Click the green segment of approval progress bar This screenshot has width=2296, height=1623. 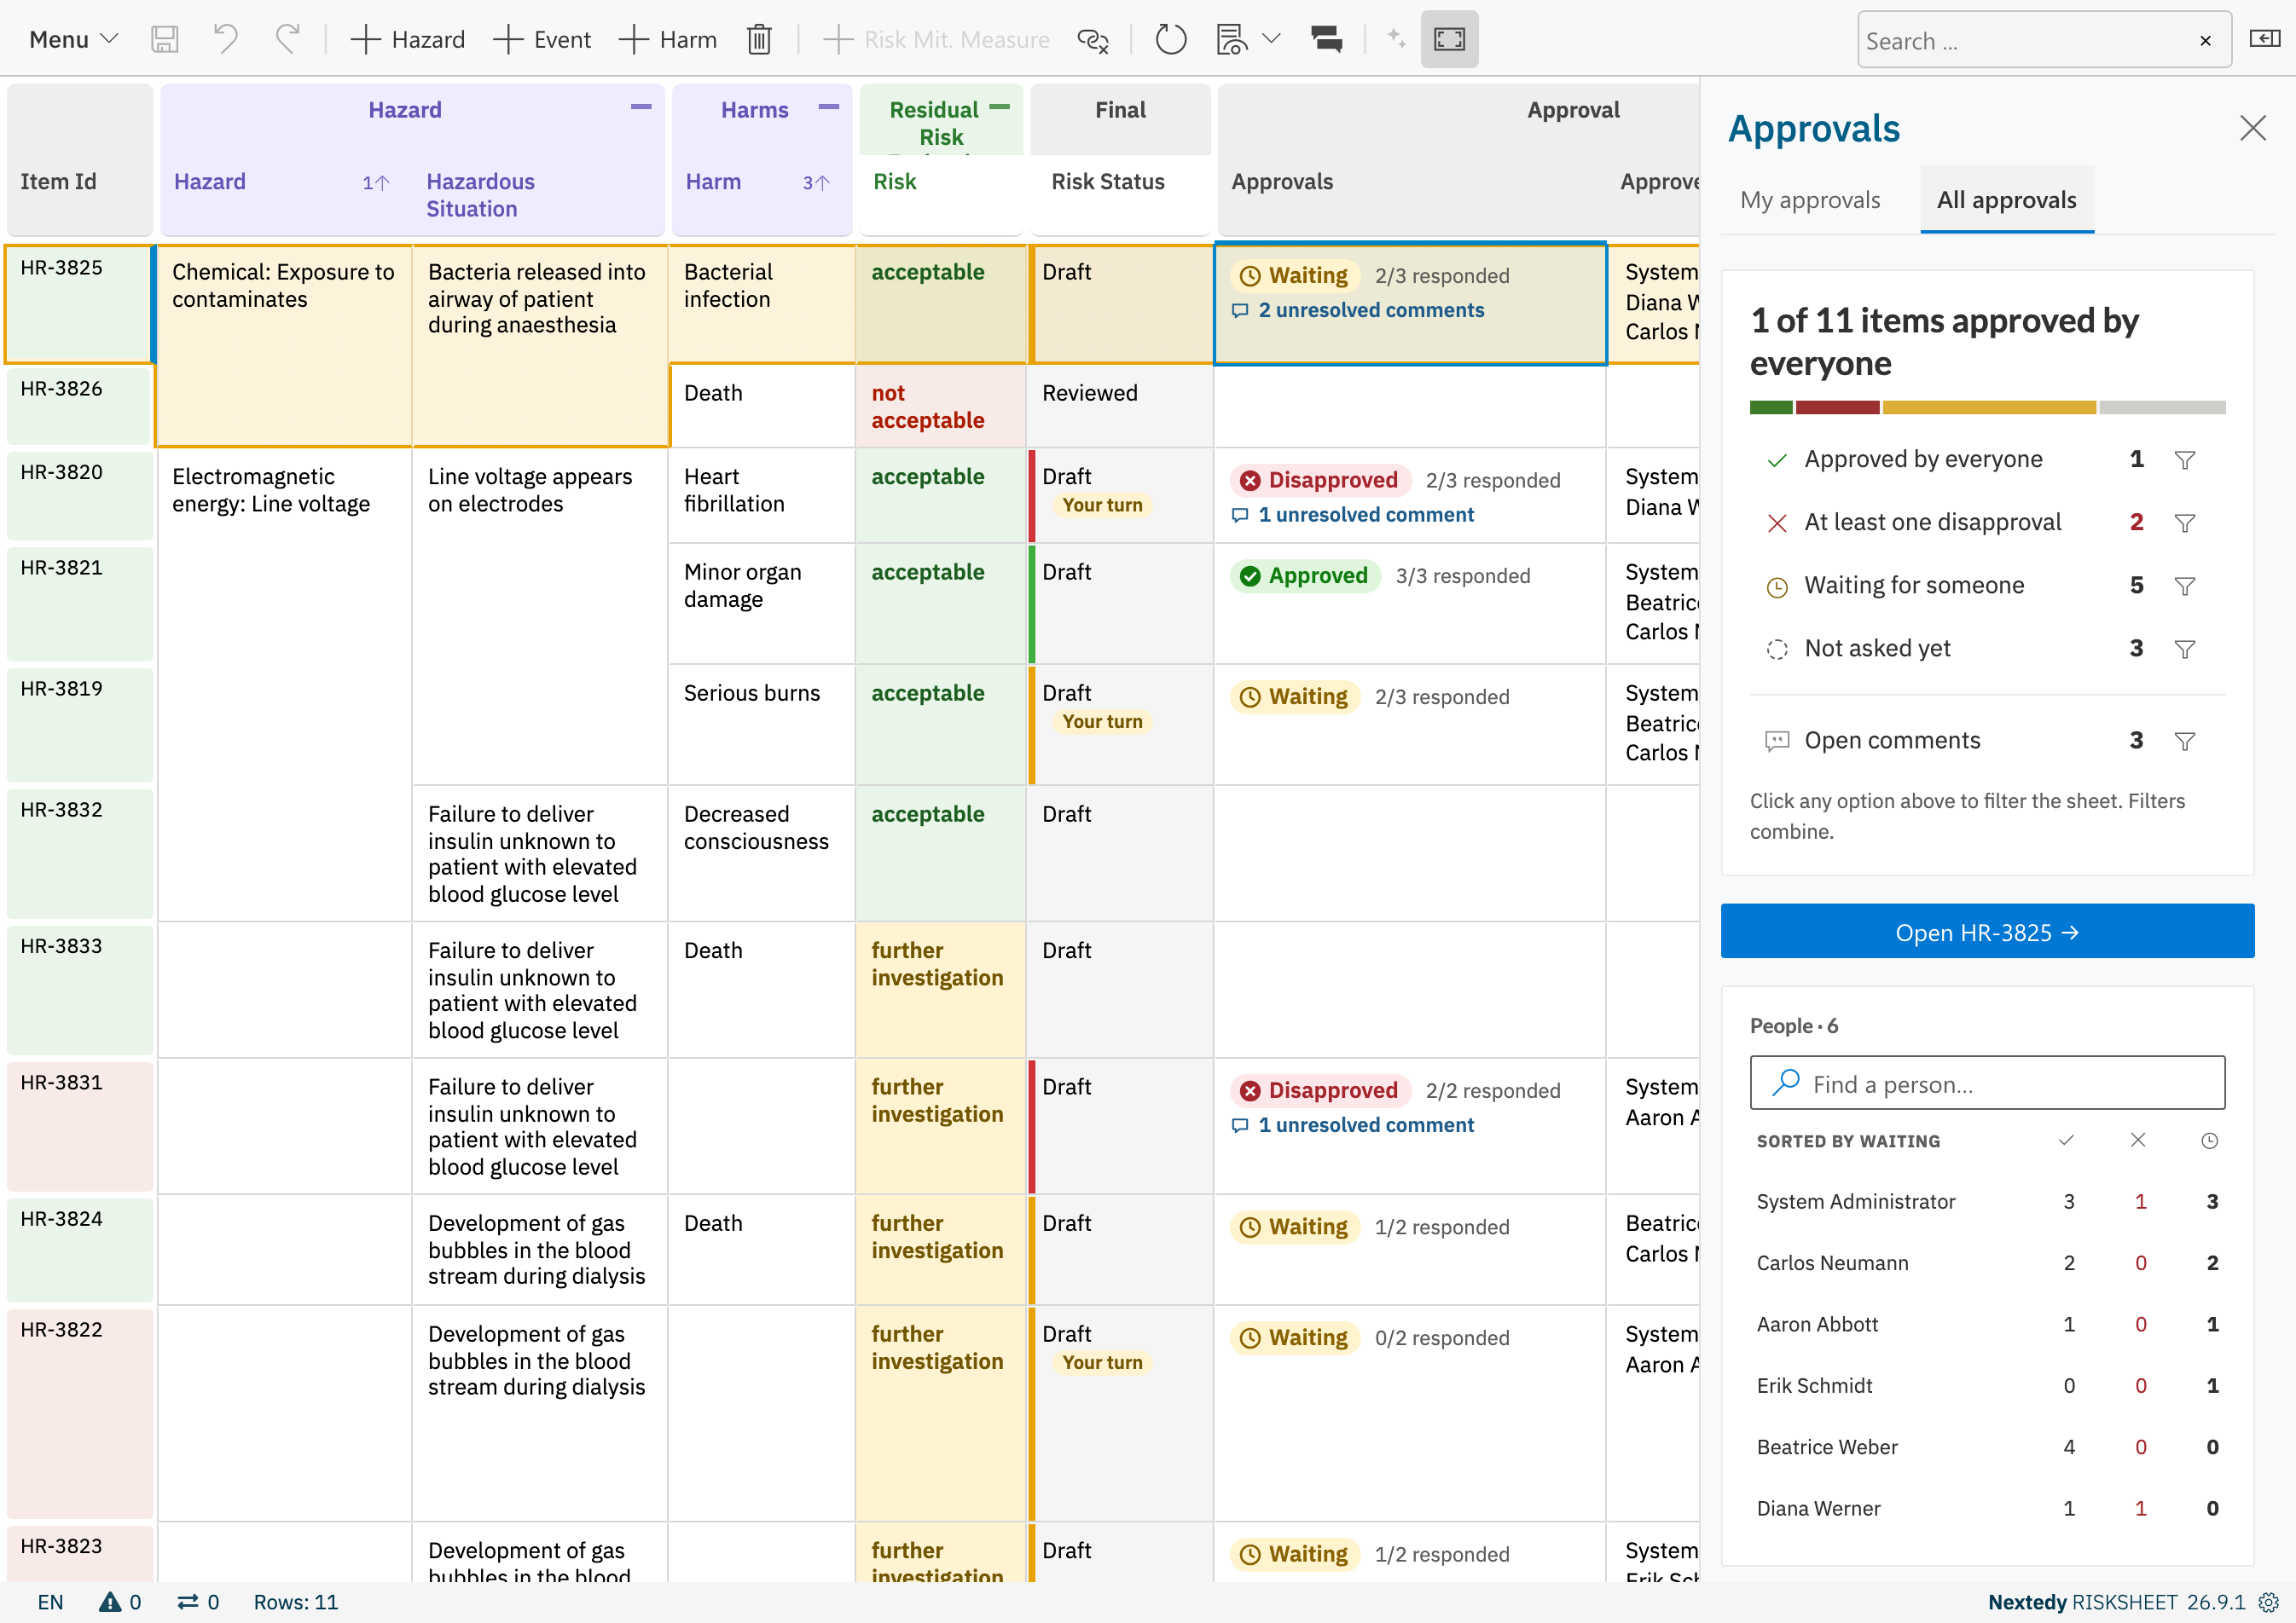[x=1770, y=407]
